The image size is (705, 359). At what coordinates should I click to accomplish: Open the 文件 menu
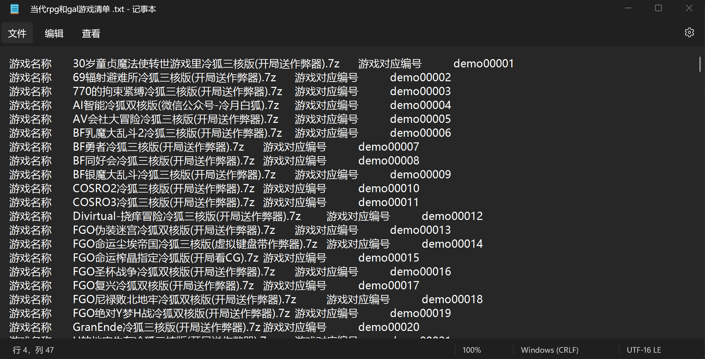pos(17,33)
